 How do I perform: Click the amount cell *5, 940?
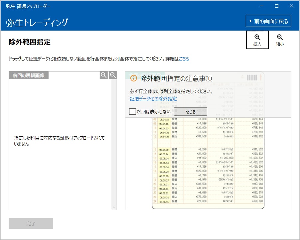[202, 180]
